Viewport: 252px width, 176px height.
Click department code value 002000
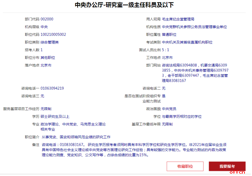click(x=47, y=19)
